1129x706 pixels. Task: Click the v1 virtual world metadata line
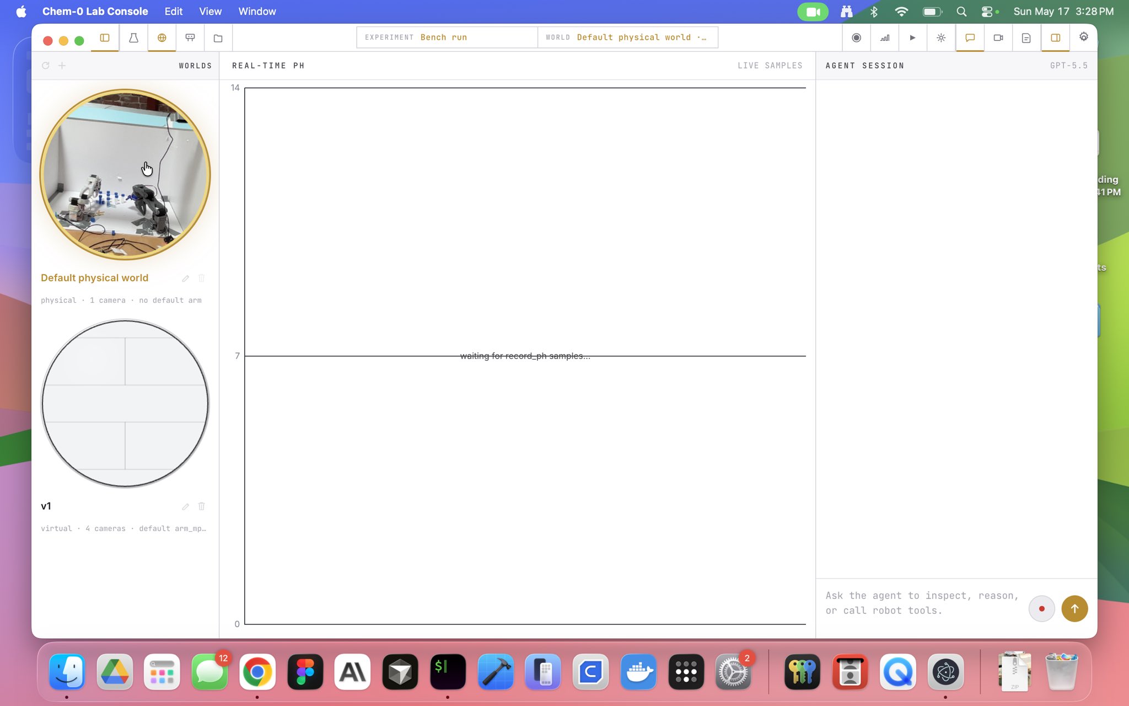tap(123, 529)
